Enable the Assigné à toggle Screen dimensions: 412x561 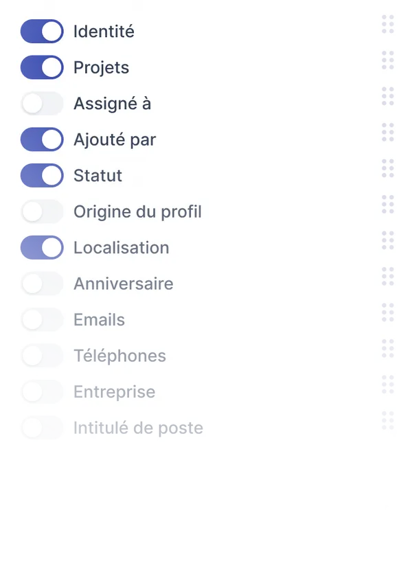[42, 104]
